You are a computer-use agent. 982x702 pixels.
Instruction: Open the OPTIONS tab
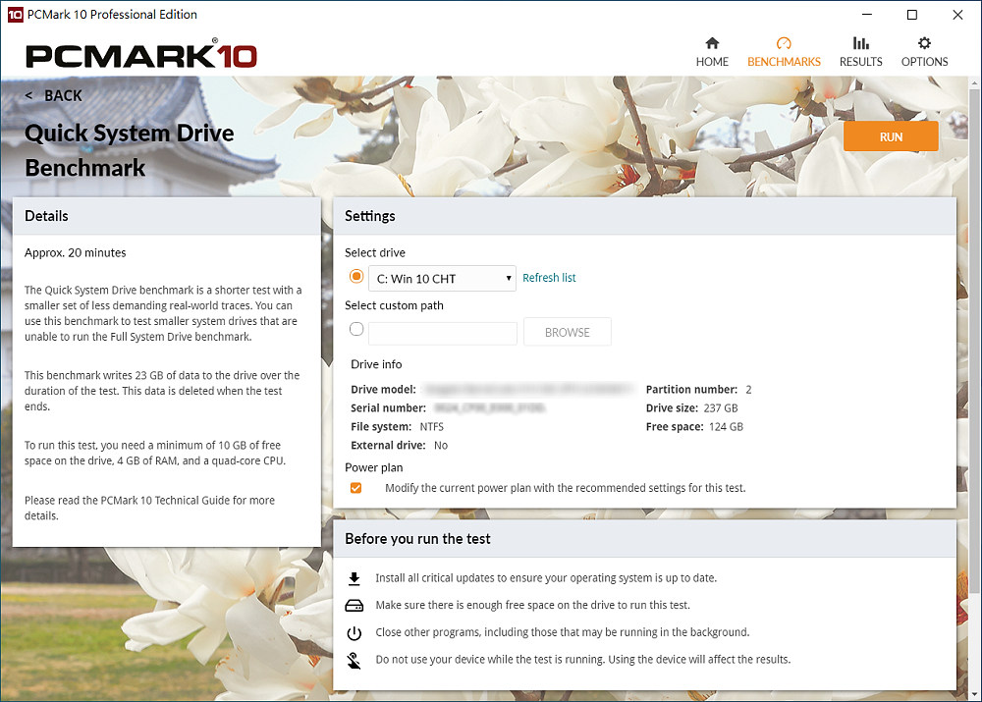click(924, 52)
